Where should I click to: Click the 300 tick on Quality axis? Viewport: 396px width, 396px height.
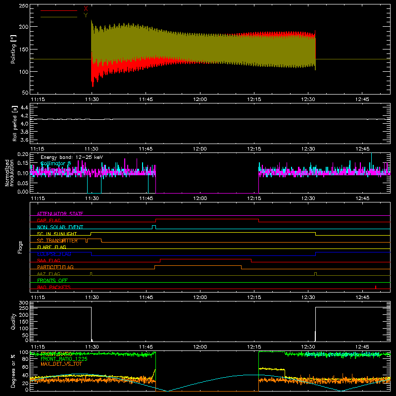click(24, 303)
